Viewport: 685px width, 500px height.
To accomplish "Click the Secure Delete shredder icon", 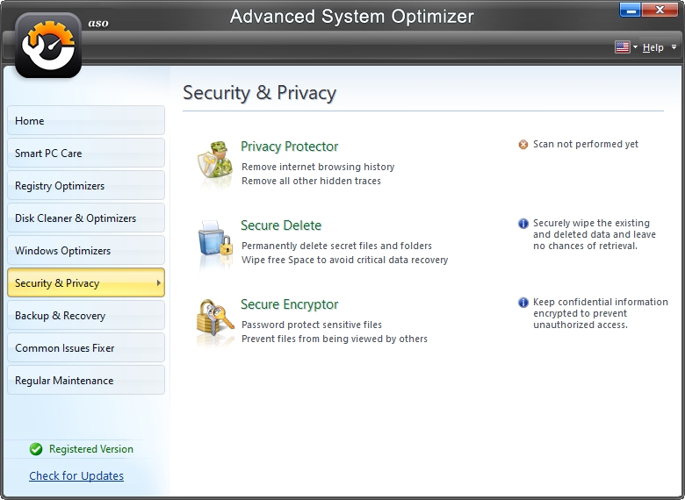I will [x=213, y=241].
